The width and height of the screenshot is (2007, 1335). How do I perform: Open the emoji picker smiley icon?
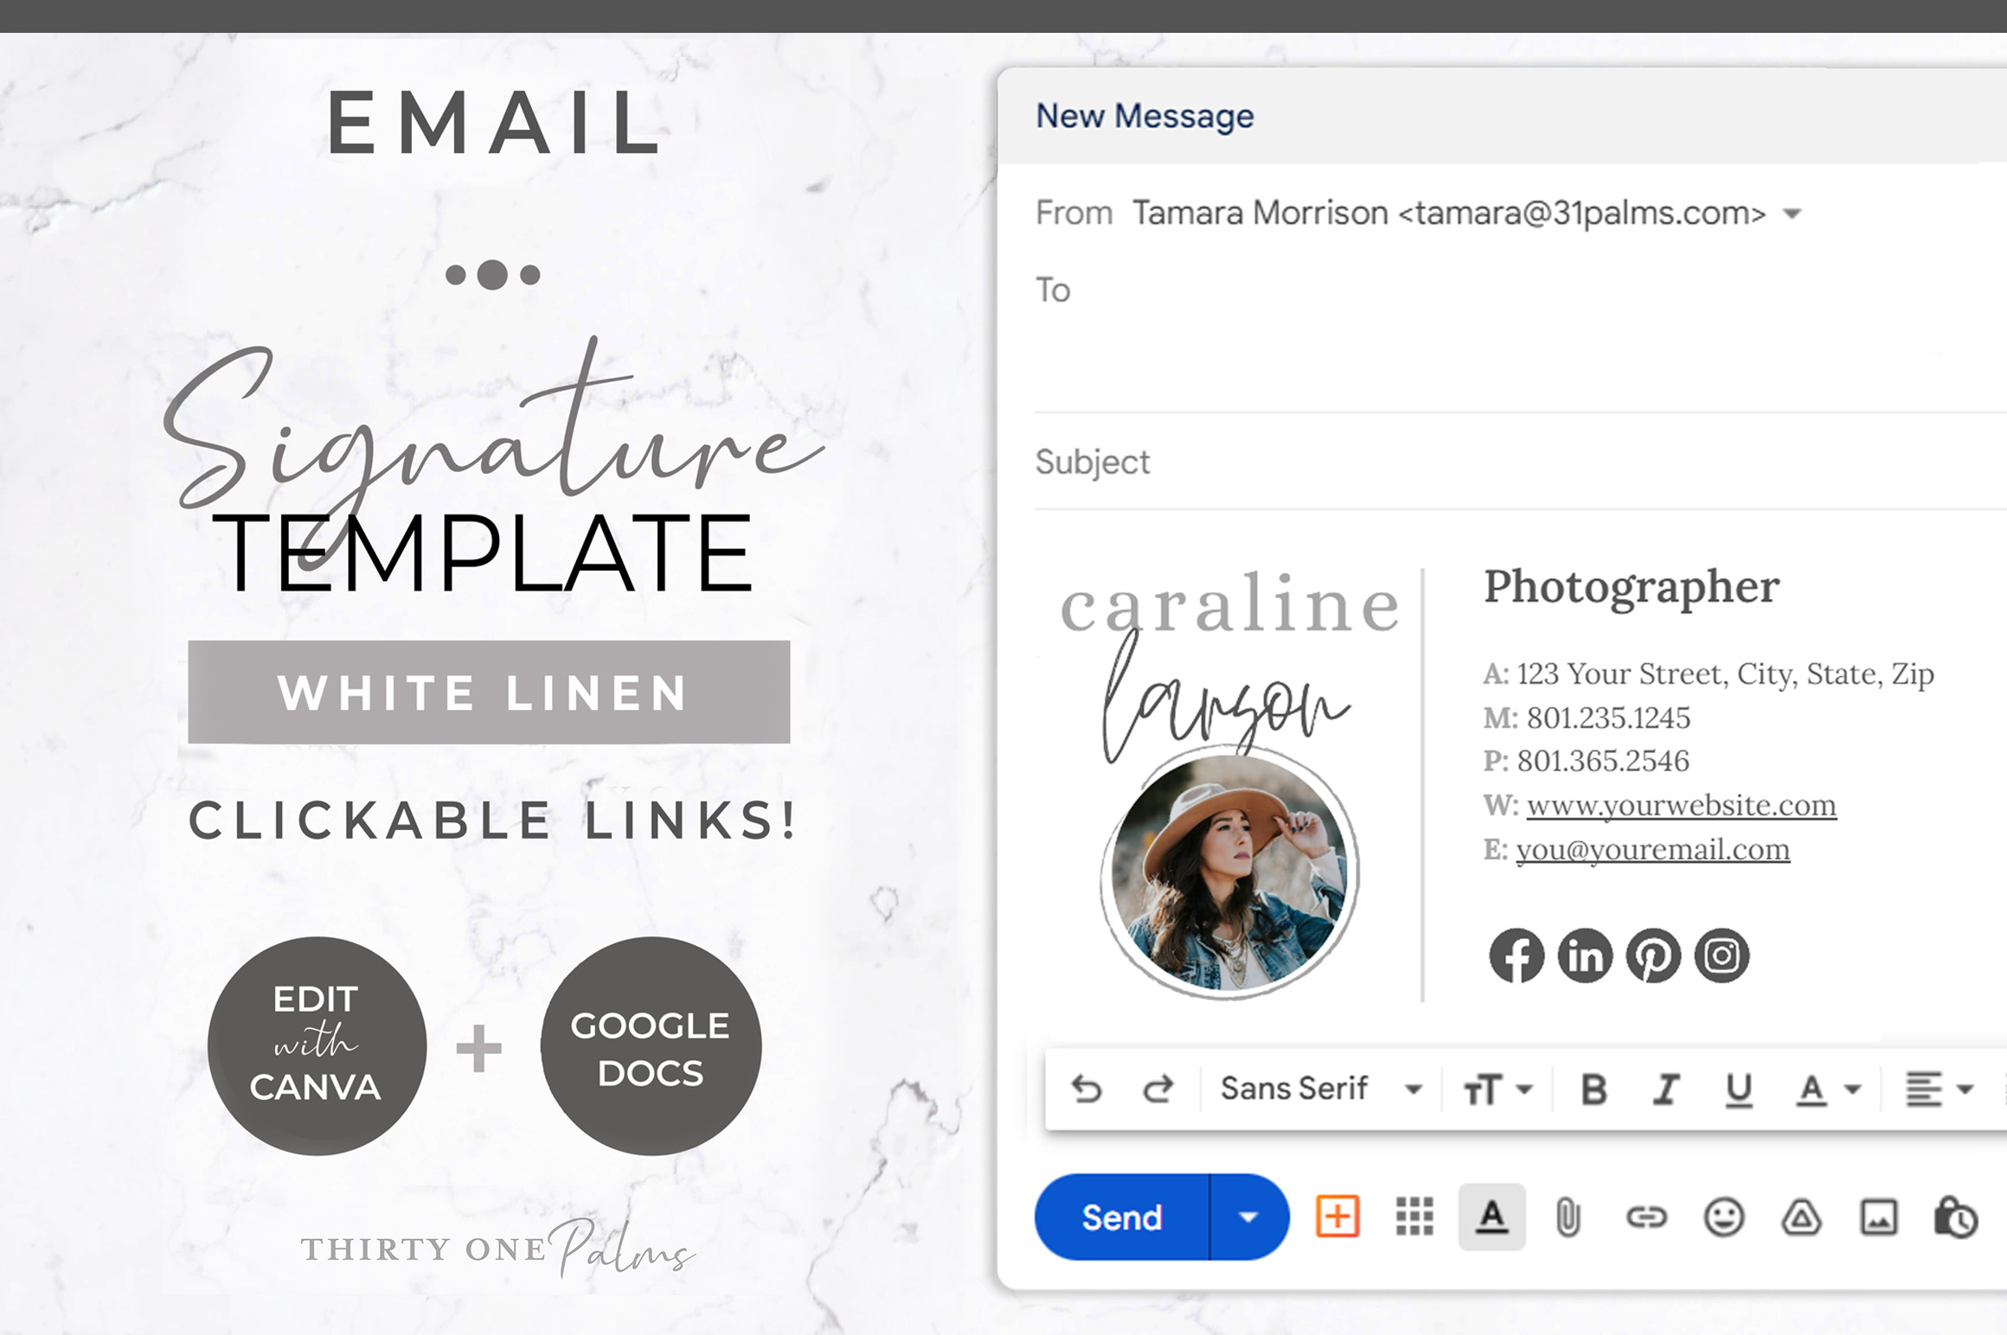(1723, 1217)
